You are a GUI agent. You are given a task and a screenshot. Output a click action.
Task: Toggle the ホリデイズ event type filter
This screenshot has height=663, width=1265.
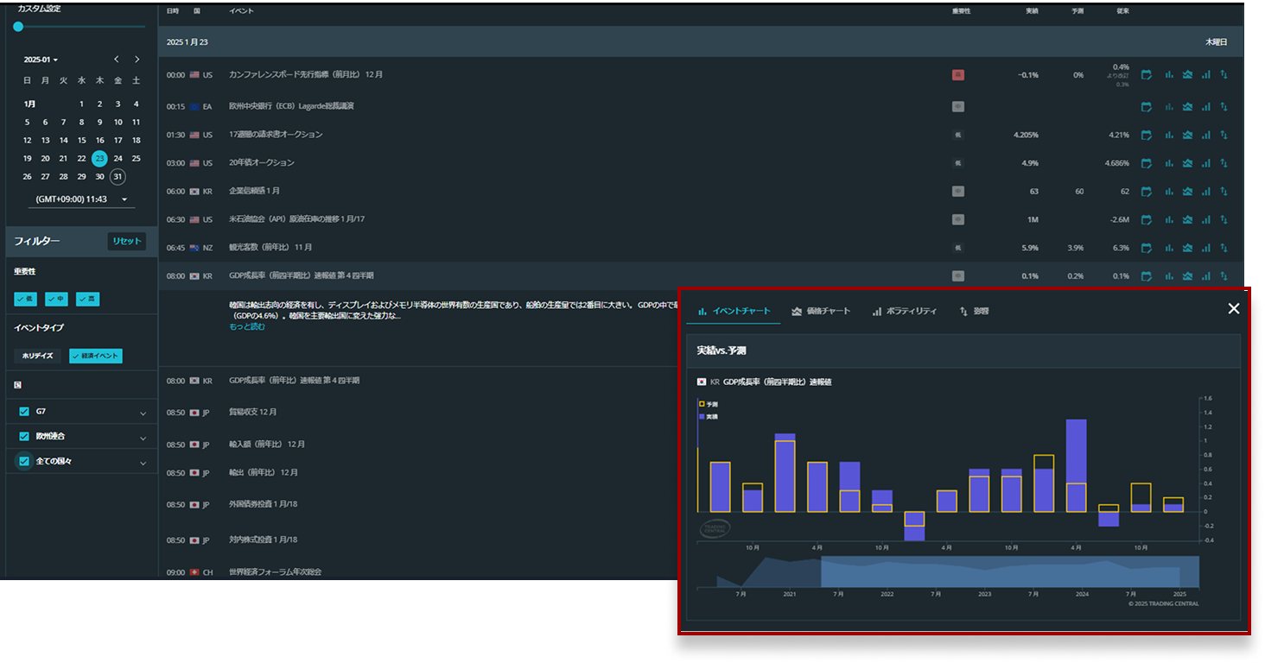click(40, 356)
